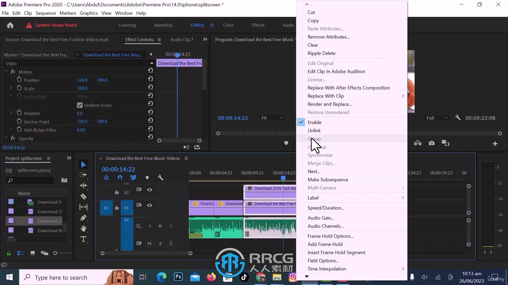Solo the audio track with S button
This screenshot has width=508, height=285.
(x=160, y=243)
